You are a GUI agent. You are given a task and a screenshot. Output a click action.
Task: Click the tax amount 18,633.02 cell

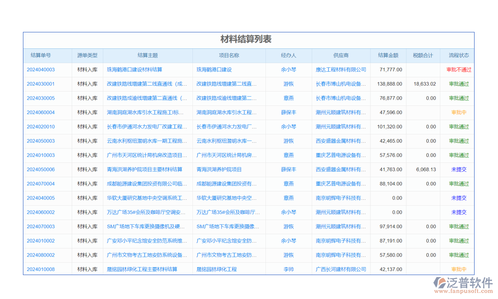coord(424,84)
